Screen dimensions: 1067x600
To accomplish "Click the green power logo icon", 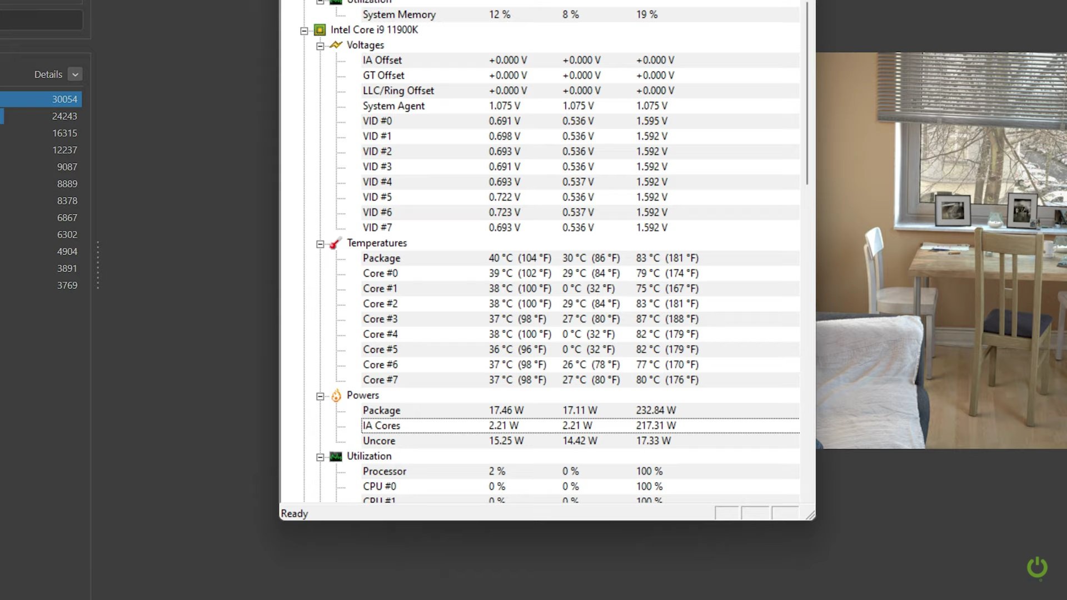I will pyautogui.click(x=1036, y=568).
